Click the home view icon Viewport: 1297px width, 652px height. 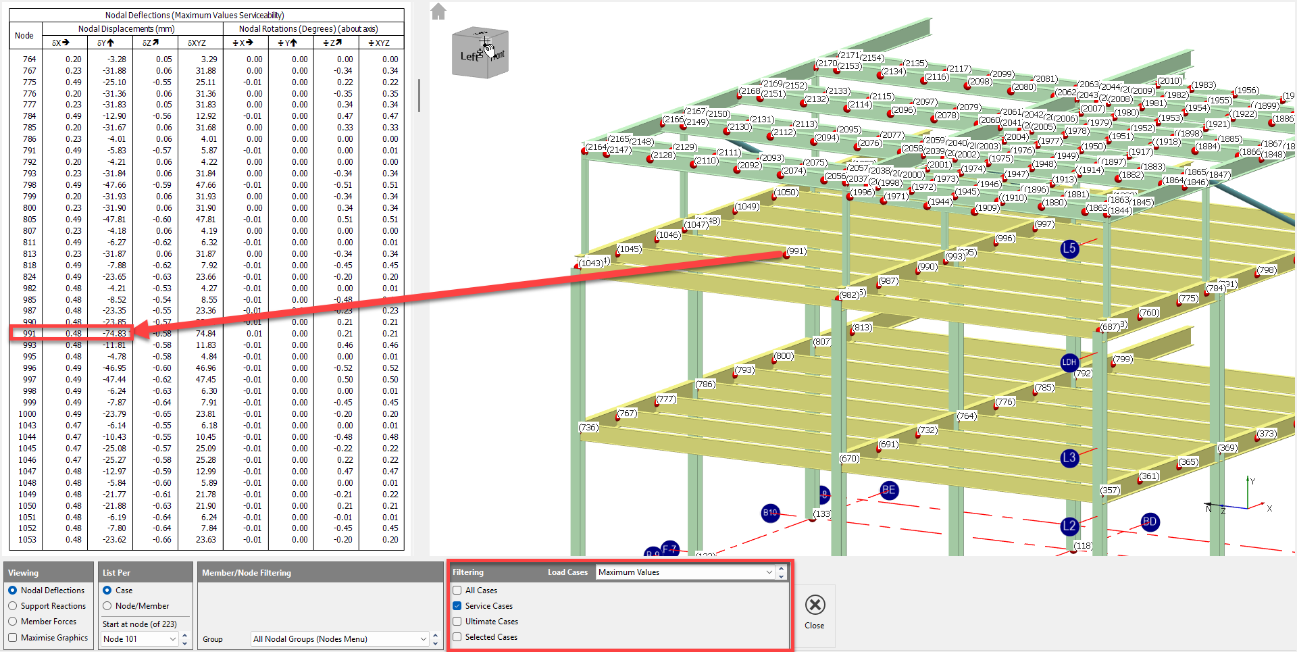point(438,11)
